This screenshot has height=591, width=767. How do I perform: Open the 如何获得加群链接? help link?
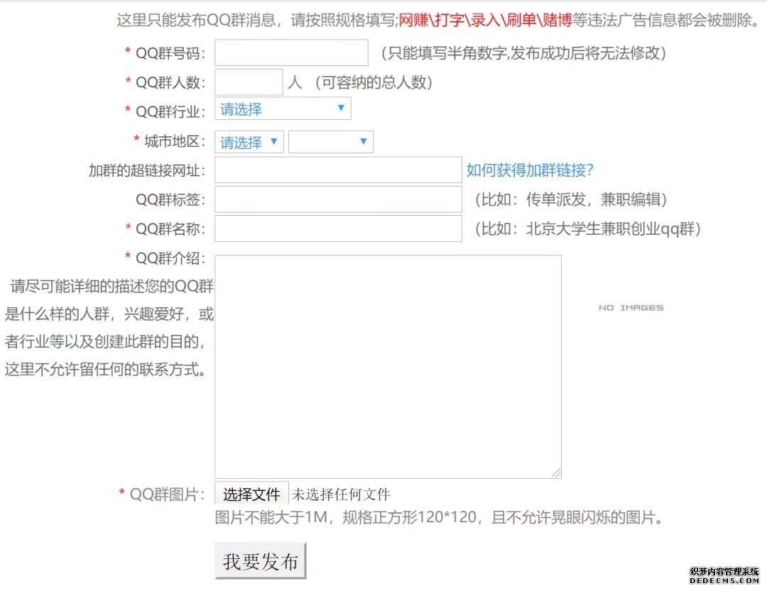530,170
